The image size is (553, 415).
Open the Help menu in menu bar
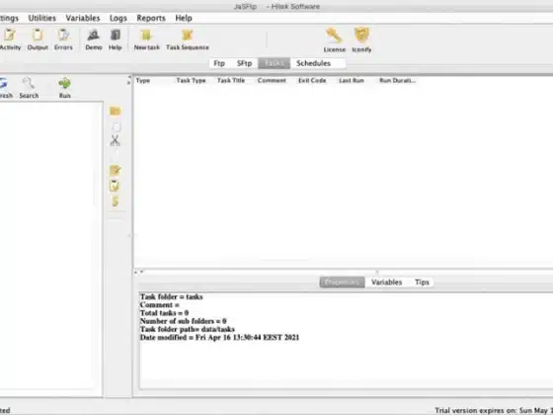(184, 18)
